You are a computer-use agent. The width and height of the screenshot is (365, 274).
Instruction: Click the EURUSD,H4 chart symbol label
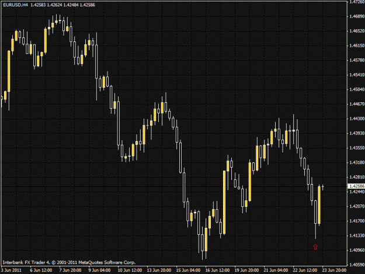tap(15, 5)
